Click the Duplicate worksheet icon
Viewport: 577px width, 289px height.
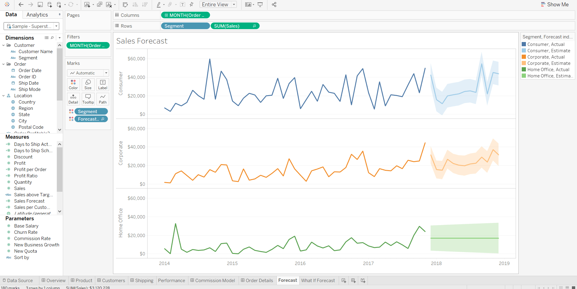click(x=99, y=5)
